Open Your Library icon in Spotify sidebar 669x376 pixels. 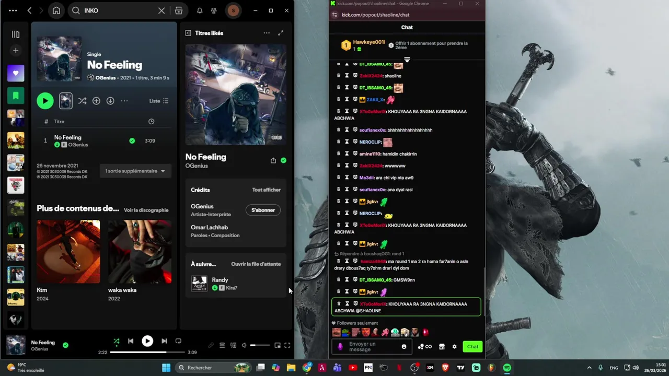pyautogui.click(x=16, y=34)
